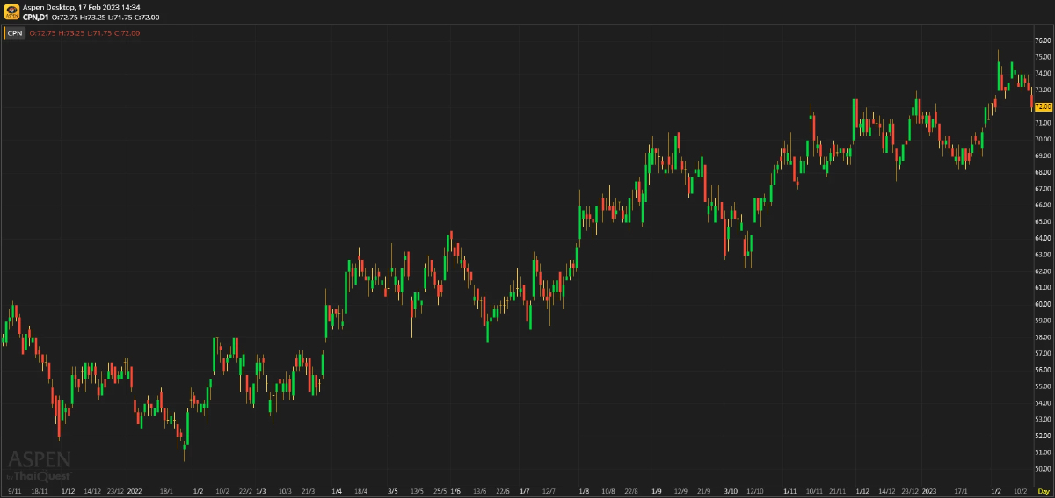This screenshot has height=498, width=1055.
Task: Select the 1/11 date on time axis
Action: [789, 491]
